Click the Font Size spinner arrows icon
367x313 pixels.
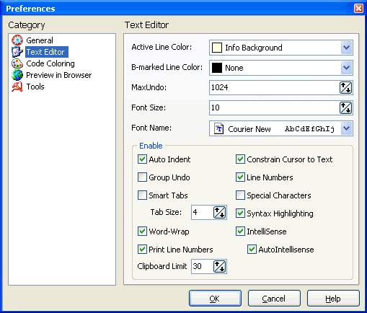[345, 108]
